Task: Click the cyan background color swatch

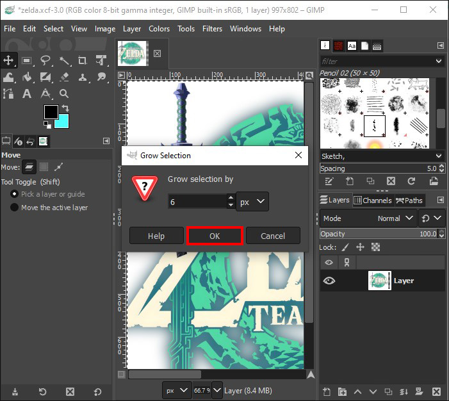Action: [x=61, y=120]
